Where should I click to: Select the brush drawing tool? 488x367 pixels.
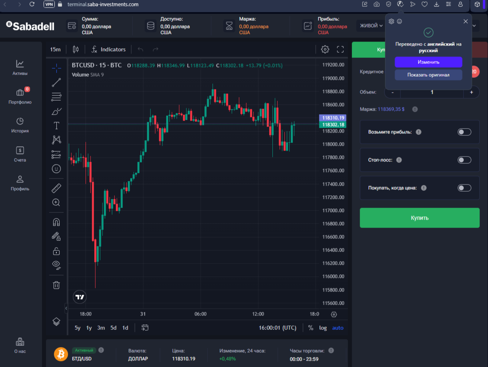point(56,111)
